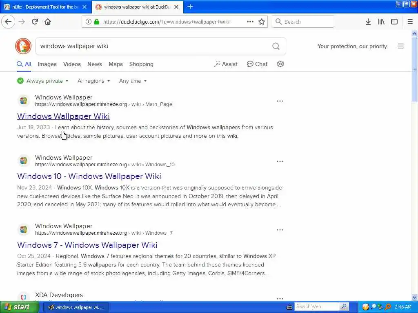Image resolution: width=418 pixels, height=313 pixels.
Task: Click the scrollbar down arrow
Action: (x=415, y=297)
